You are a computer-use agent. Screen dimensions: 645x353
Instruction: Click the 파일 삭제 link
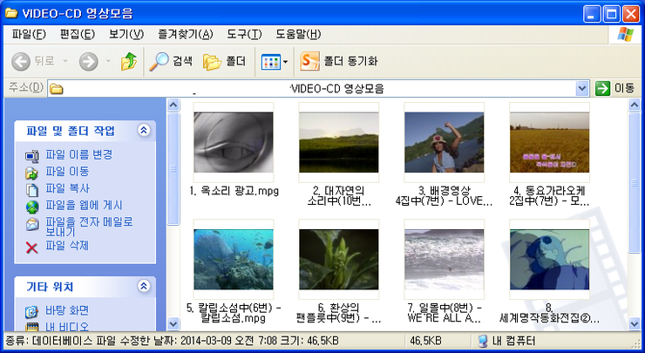click(x=67, y=246)
